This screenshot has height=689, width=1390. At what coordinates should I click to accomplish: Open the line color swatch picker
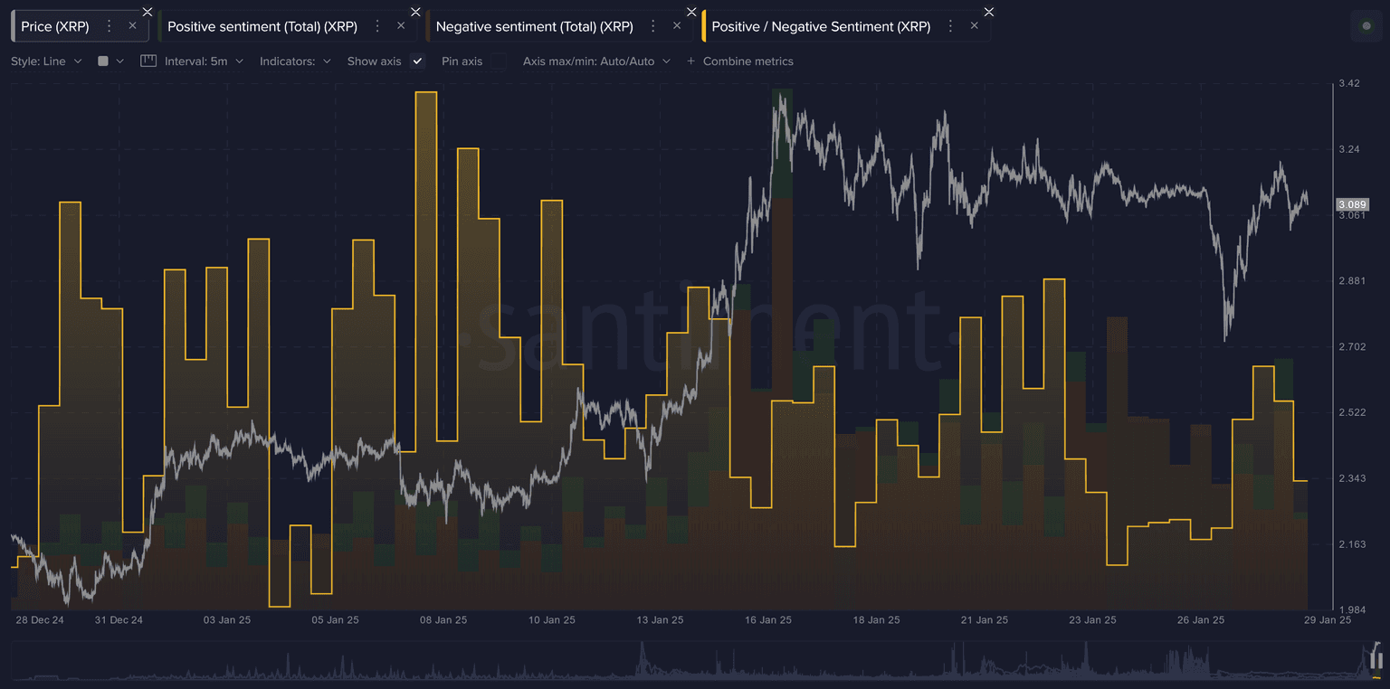click(x=109, y=61)
